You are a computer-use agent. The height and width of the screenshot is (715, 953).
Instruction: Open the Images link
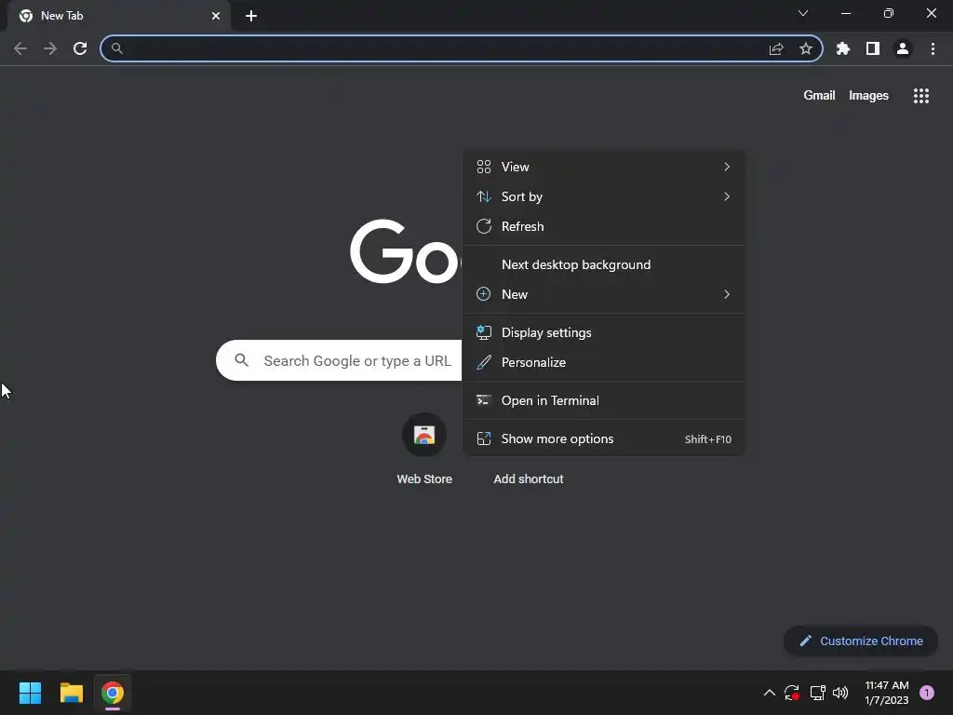point(868,96)
